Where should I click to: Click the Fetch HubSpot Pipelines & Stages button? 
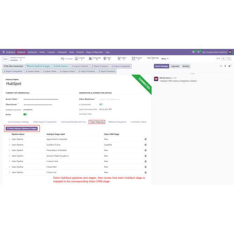tap(22, 128)
